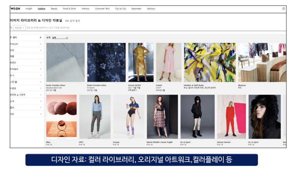301x170 pixels.
Task: Click the Marina Rinaldi x Fausto Puglisi title
Action: pyautogui.click(x=159, y=142)
